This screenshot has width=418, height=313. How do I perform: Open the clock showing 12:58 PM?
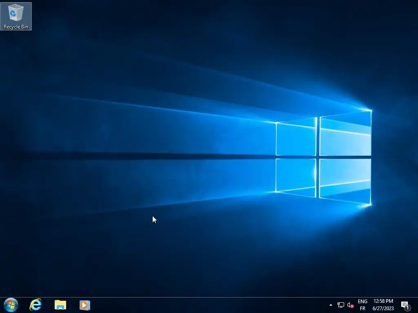click(x=383, y=305)
